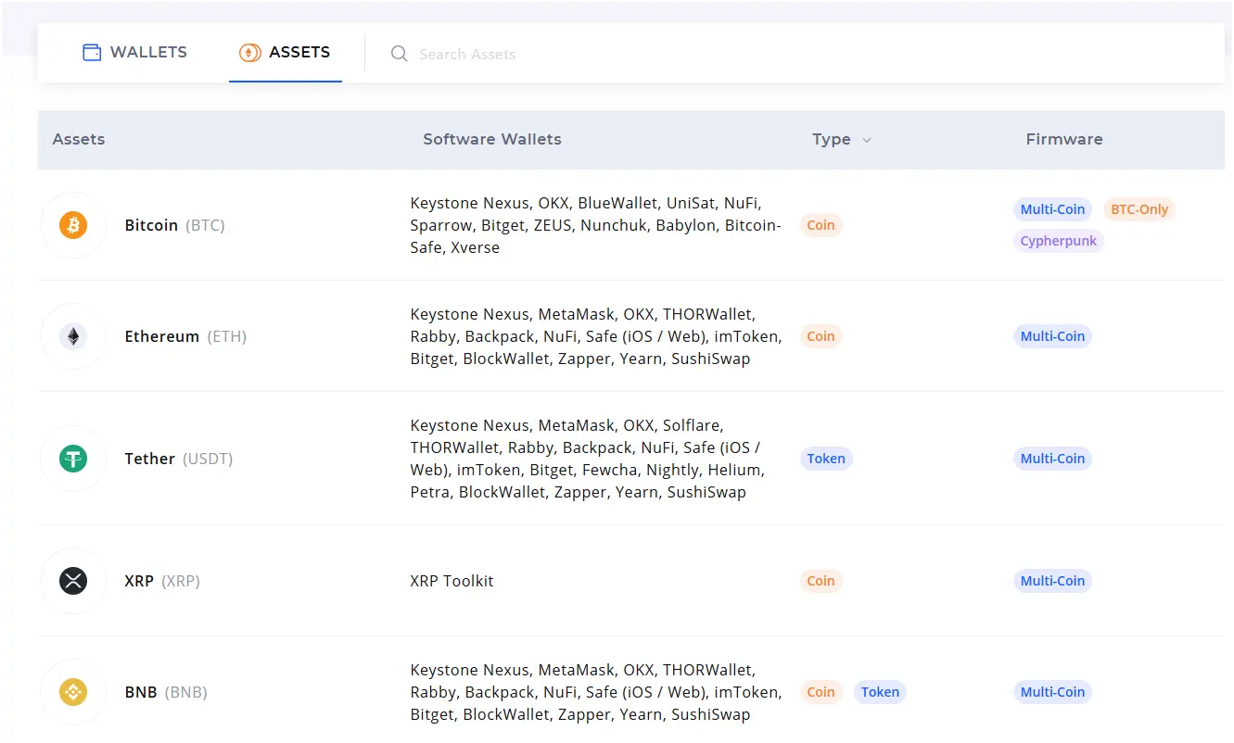Click the Type column header label
The height and width of the screenshot is (743, 1234).
point(832,139)
